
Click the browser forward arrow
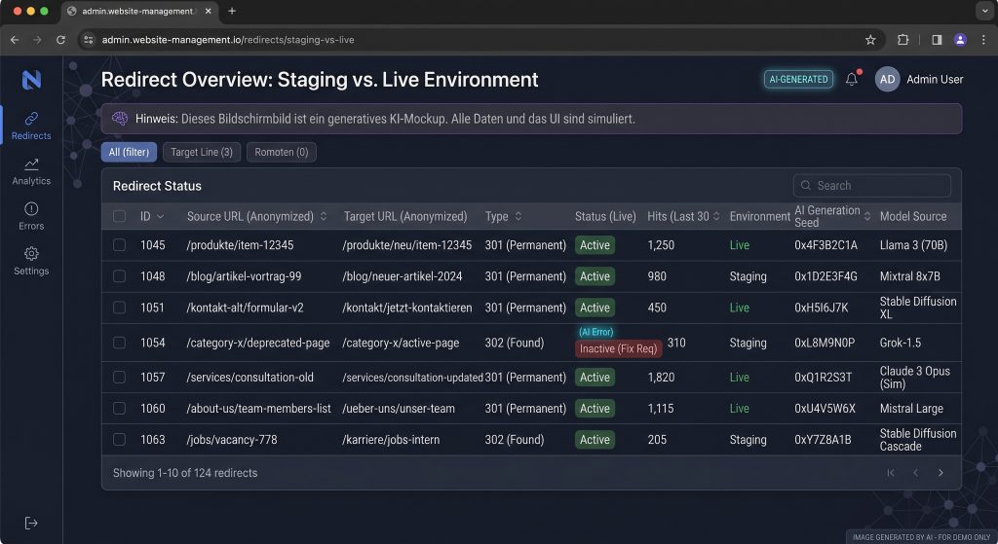(x=38, y=39)
